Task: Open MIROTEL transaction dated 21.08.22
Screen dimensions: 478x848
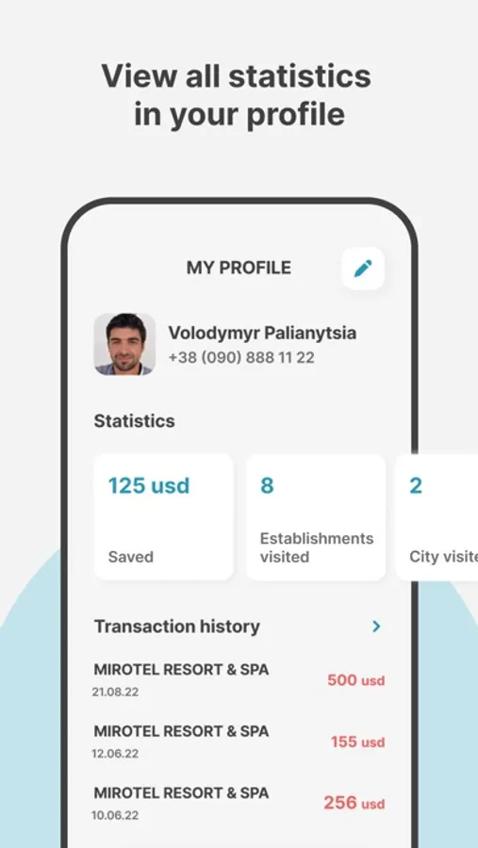Action: [239, 679]
